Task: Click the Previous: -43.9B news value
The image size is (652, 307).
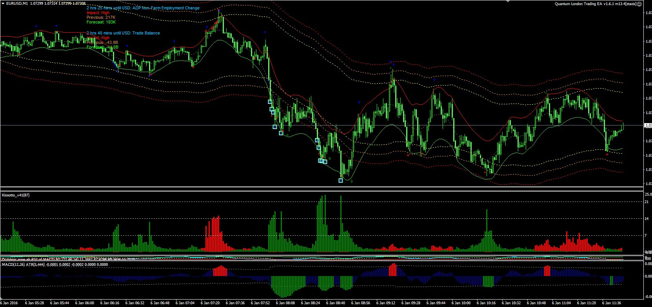Action: [x=102, y=42]
